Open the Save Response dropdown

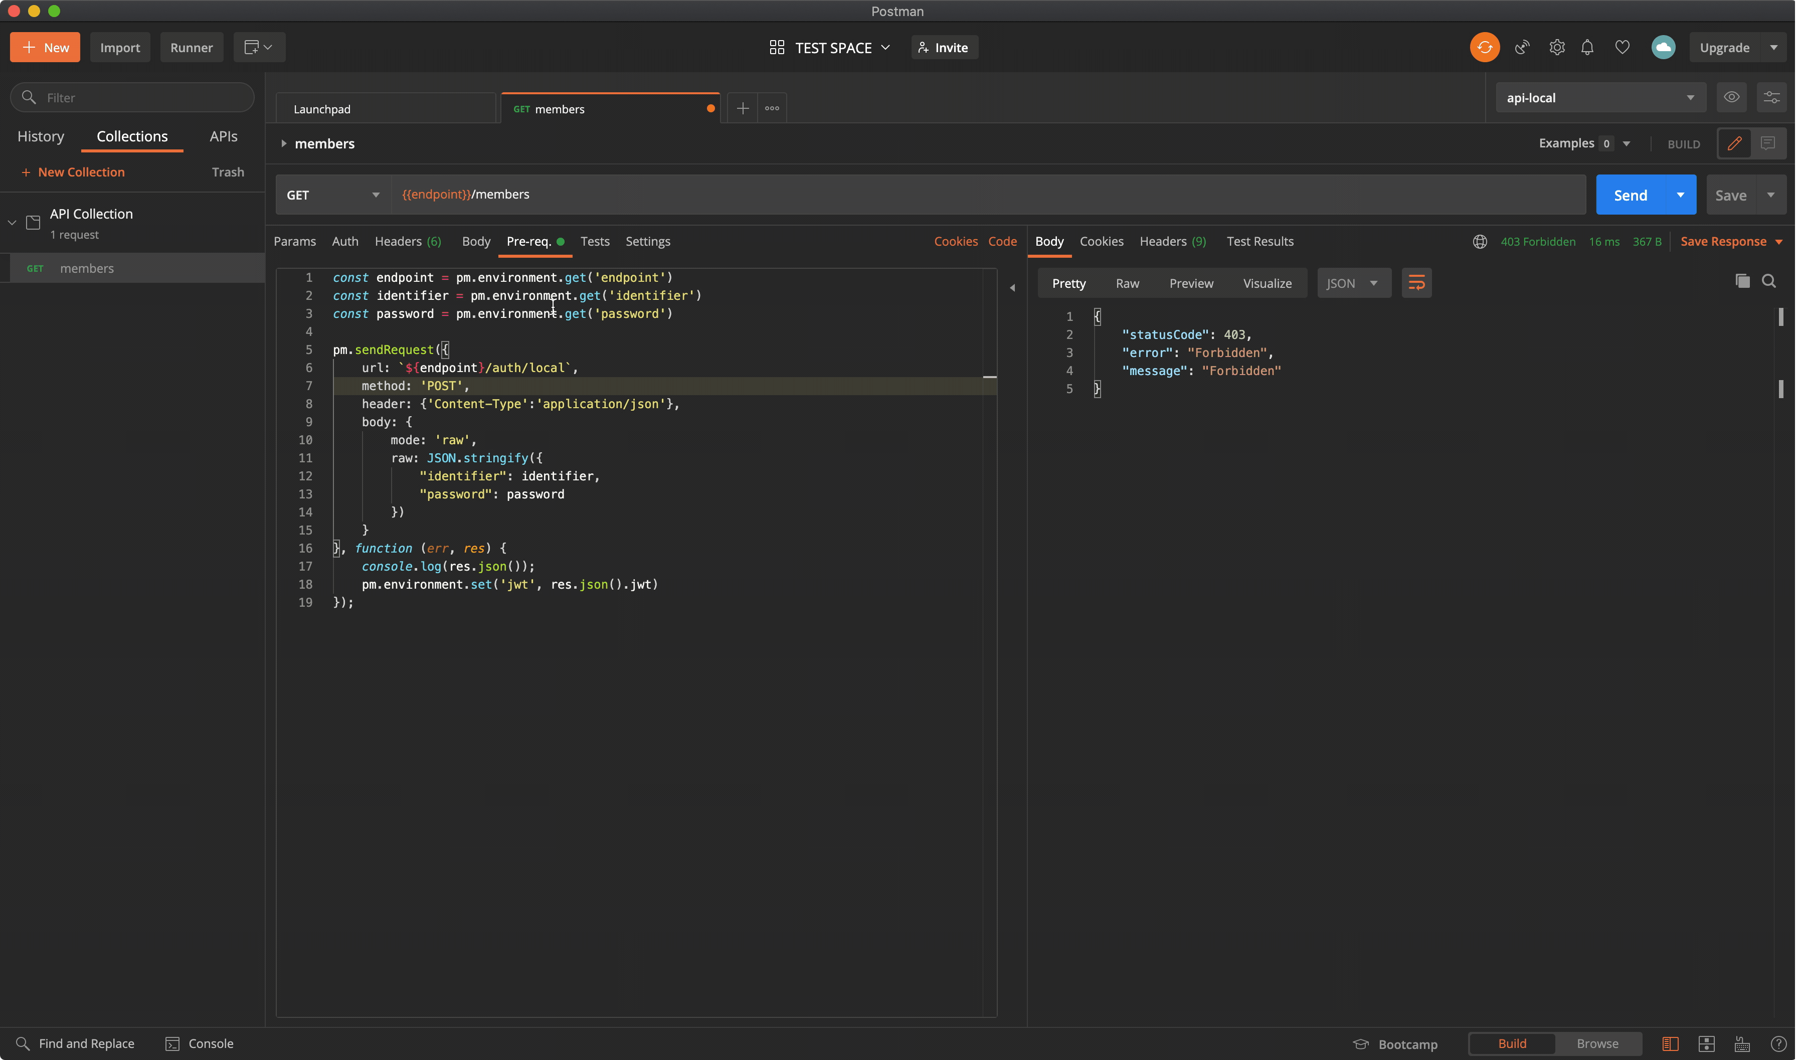point(1731,241)
